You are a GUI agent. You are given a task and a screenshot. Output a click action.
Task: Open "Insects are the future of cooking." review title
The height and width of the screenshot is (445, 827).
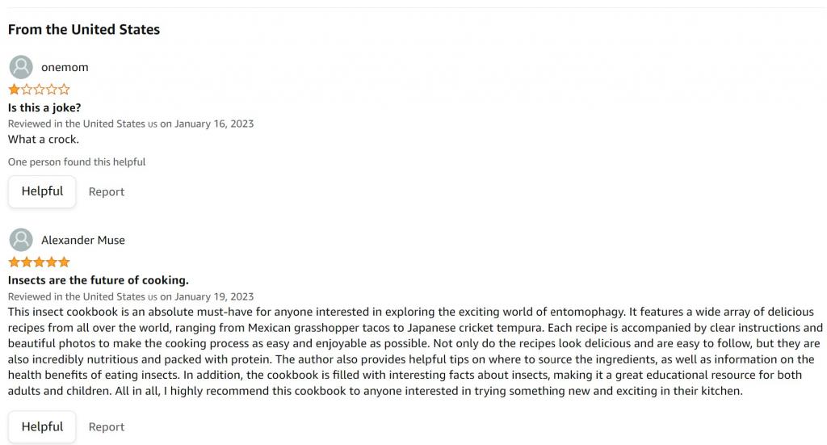pos(98,280)
